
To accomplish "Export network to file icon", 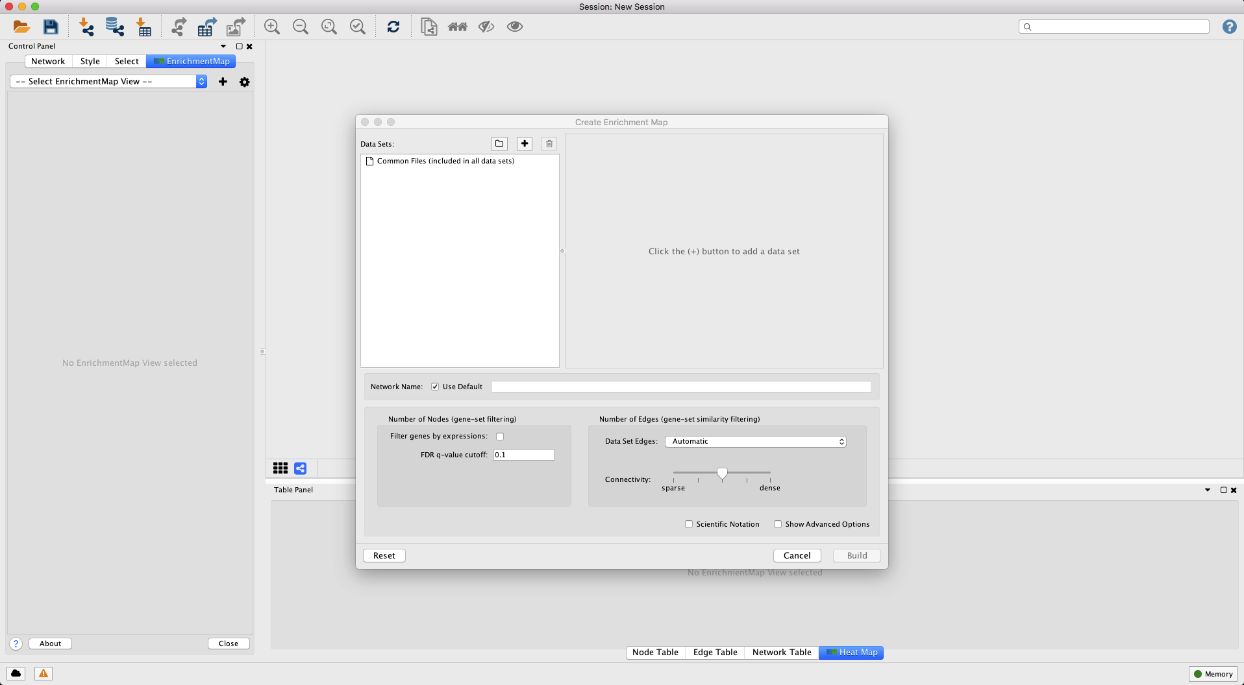I will 179,27.
